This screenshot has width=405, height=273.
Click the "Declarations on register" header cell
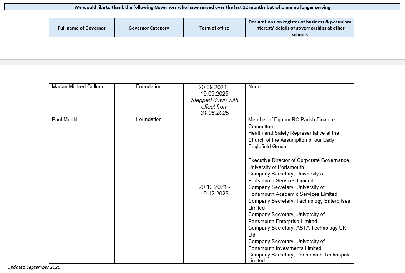click(x=299, y=28)
